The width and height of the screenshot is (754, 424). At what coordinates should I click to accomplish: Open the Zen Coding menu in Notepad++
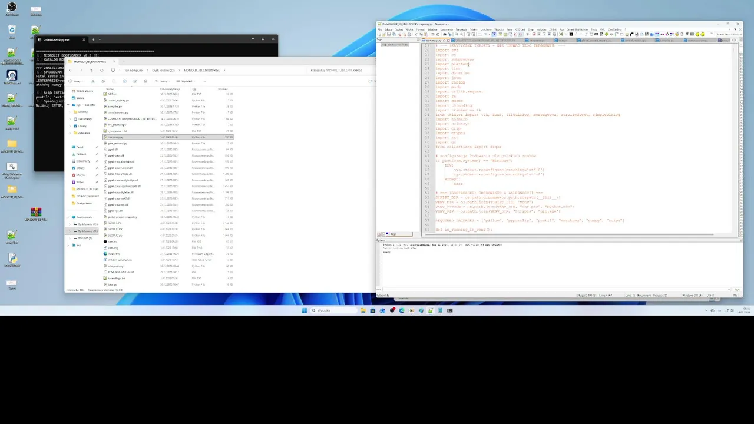[x=614, y=29]
